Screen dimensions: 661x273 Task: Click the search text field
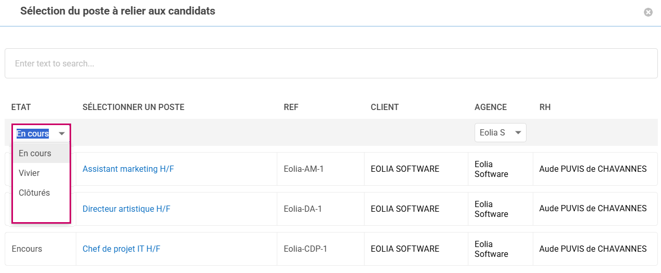(331, 63)
